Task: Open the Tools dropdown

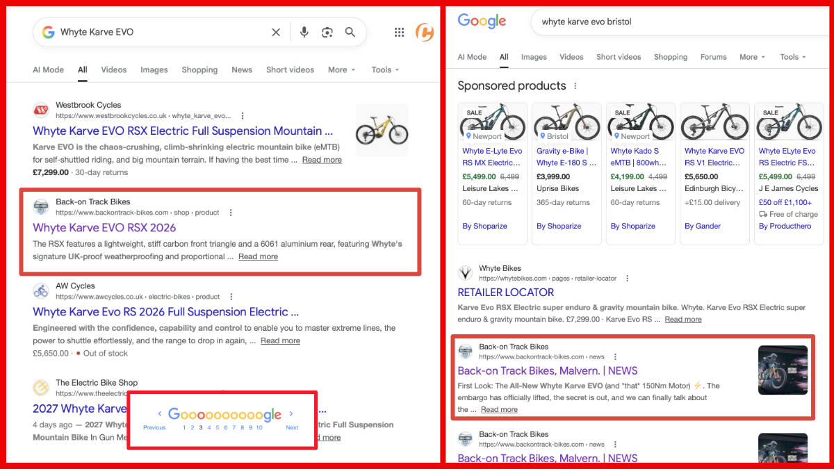Action: click(x=384, y=69)
